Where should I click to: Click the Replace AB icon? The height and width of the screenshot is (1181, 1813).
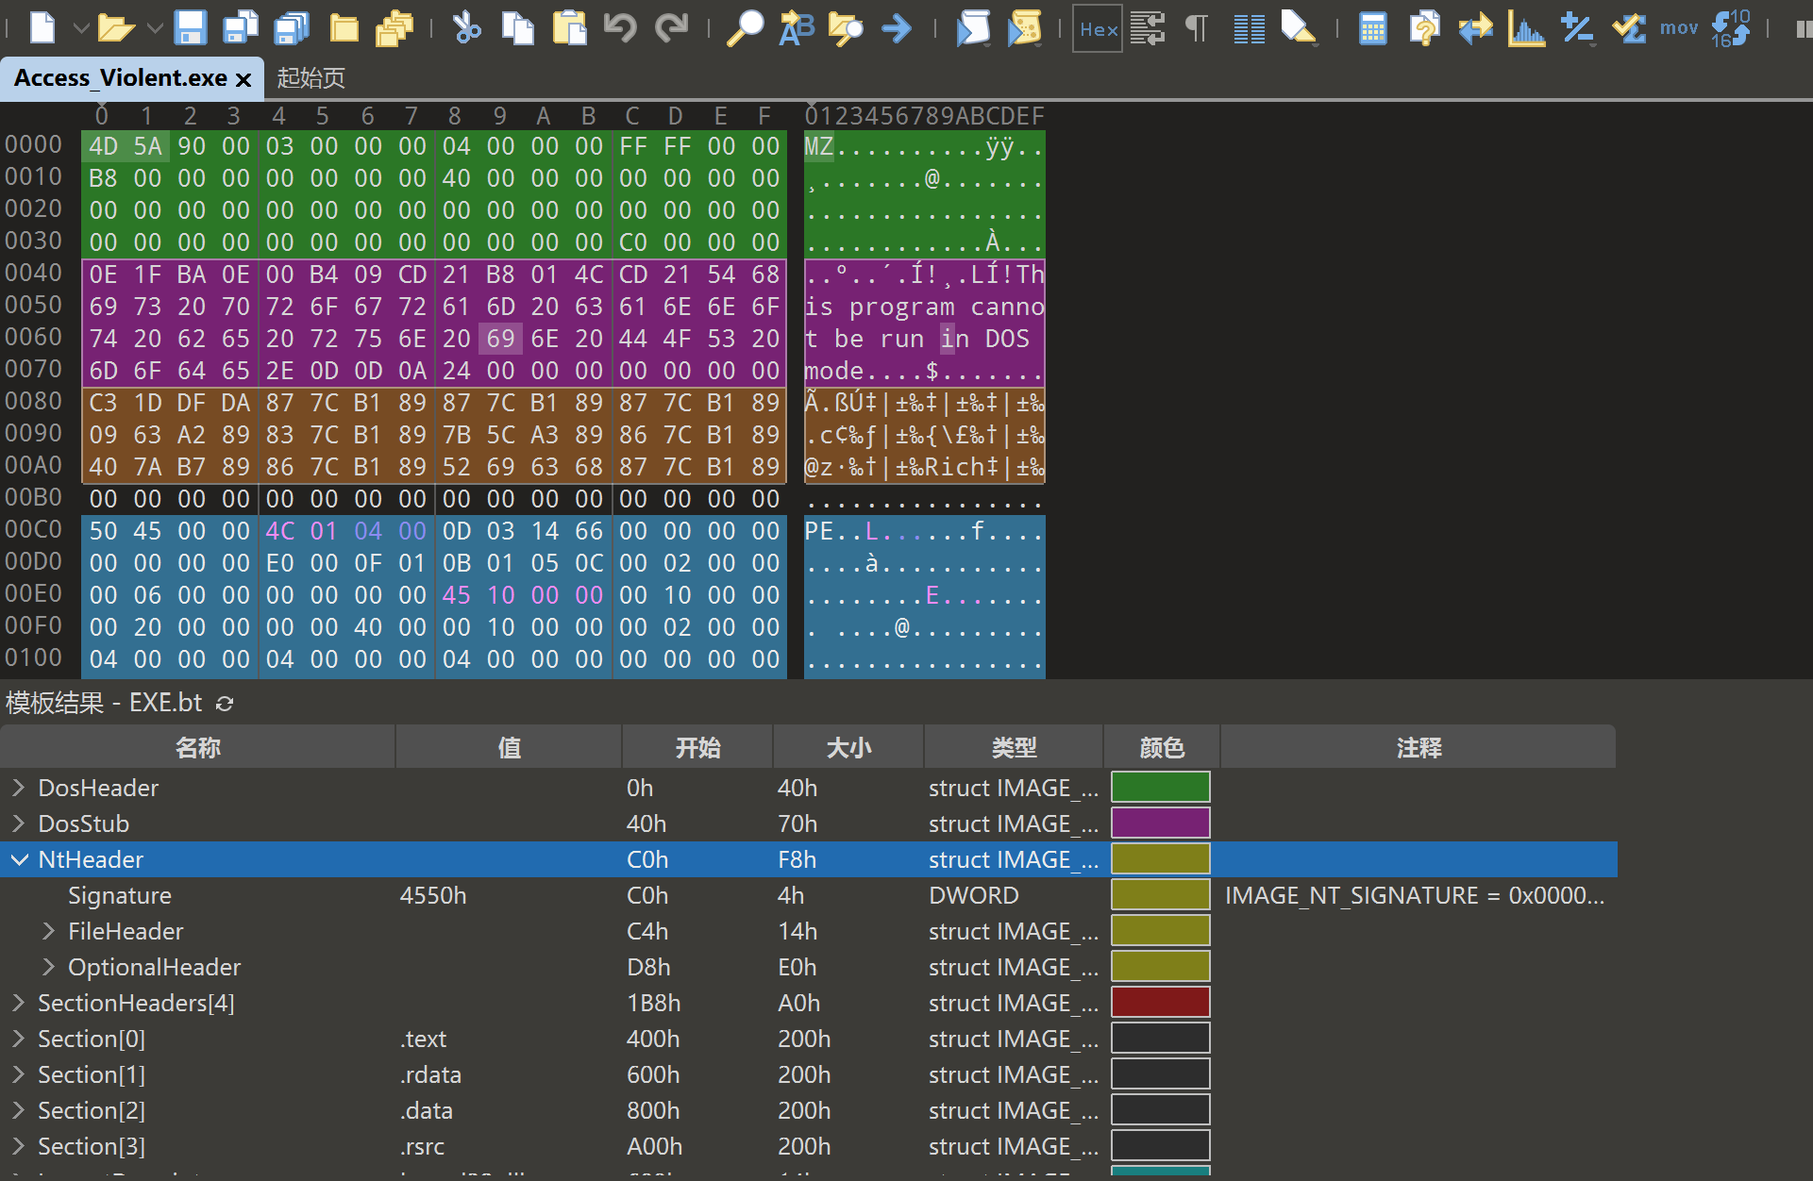pyautogui.click(x=796, y=28)
